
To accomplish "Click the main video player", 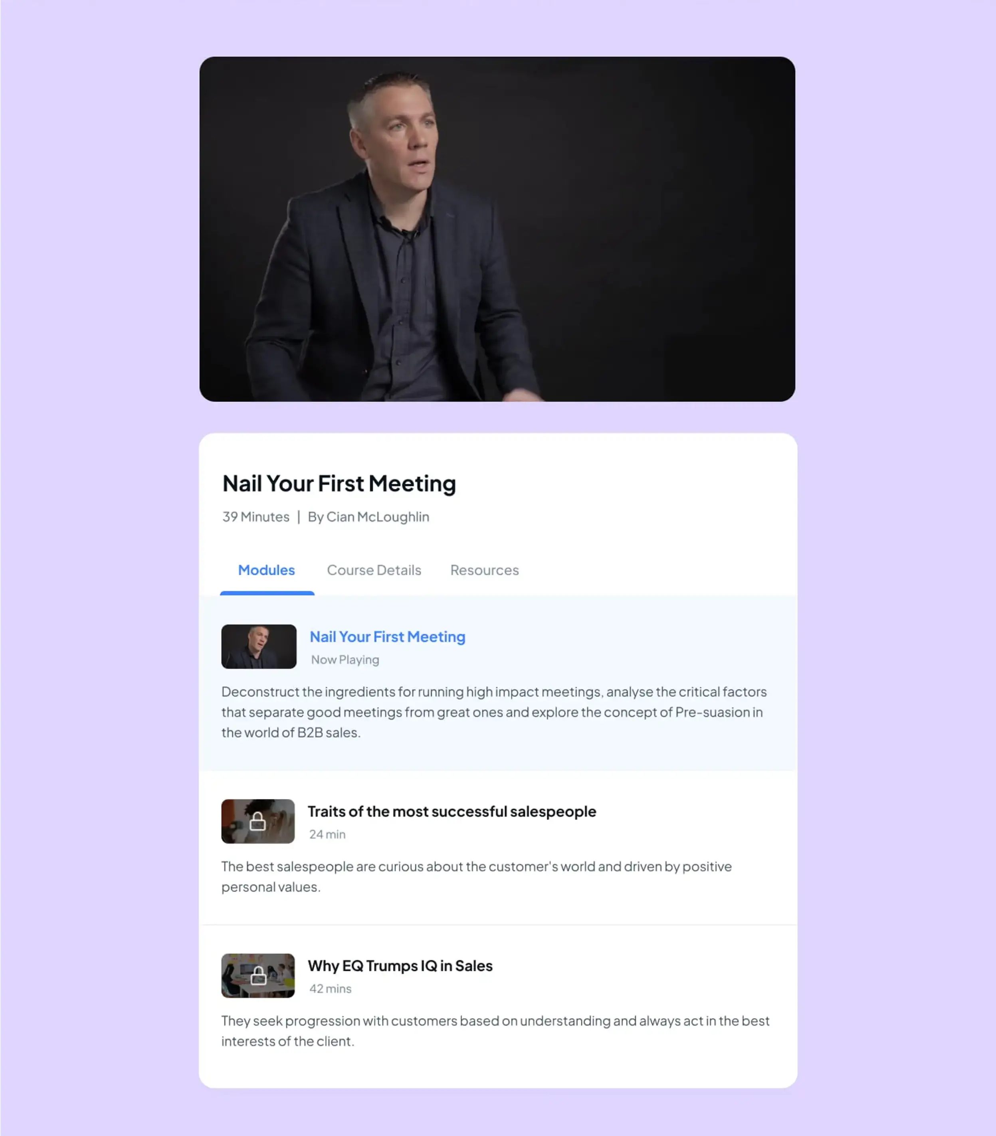I will tap(497, 229).
